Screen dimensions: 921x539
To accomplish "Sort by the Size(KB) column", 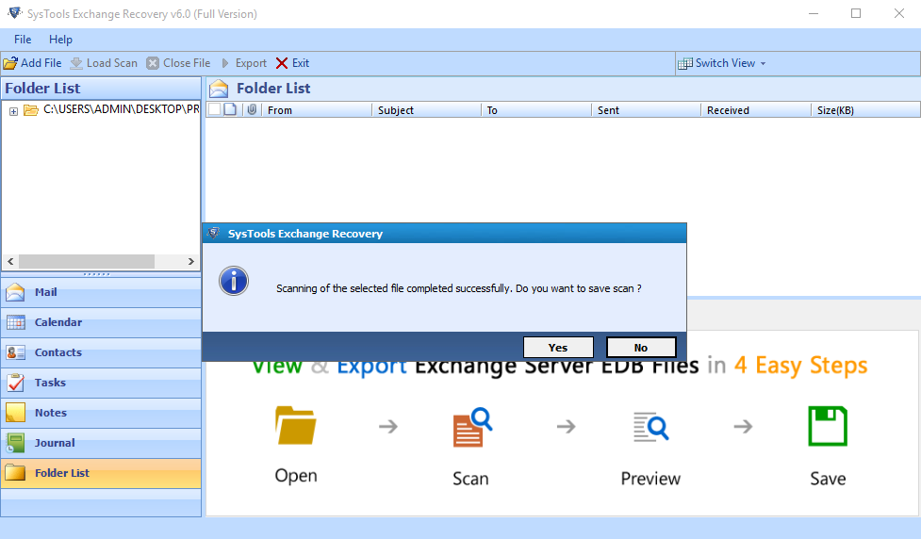I will (x=865, y=110).
